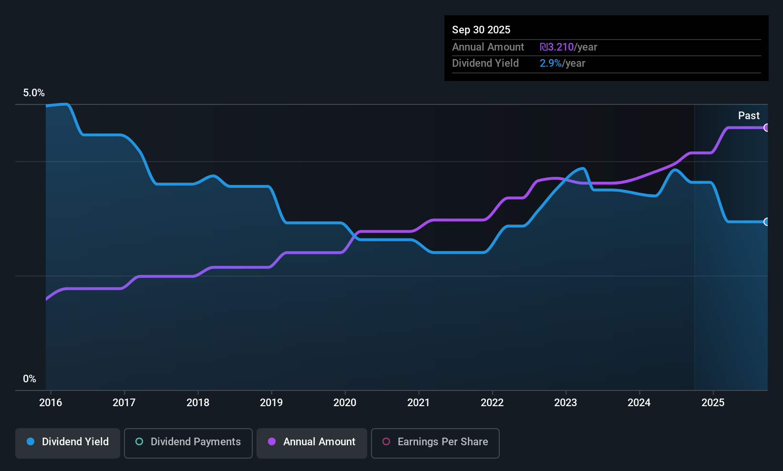Click the purple Annual Amount legend dot
This screenshot has width=783, height=471.
[x=272, y=441]
